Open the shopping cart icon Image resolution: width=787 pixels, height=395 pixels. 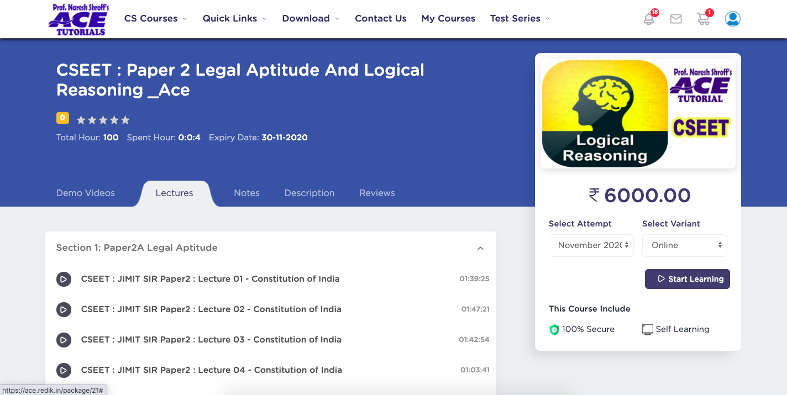(703, 19)
